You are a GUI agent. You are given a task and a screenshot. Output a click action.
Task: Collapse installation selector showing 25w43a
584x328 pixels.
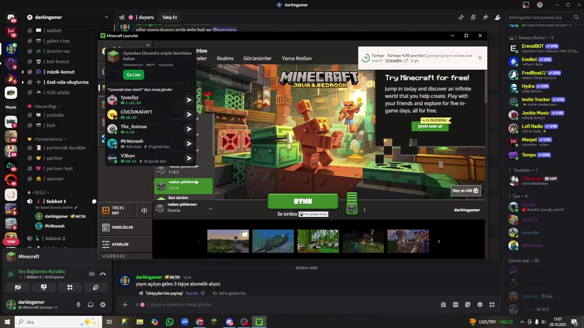210,209
